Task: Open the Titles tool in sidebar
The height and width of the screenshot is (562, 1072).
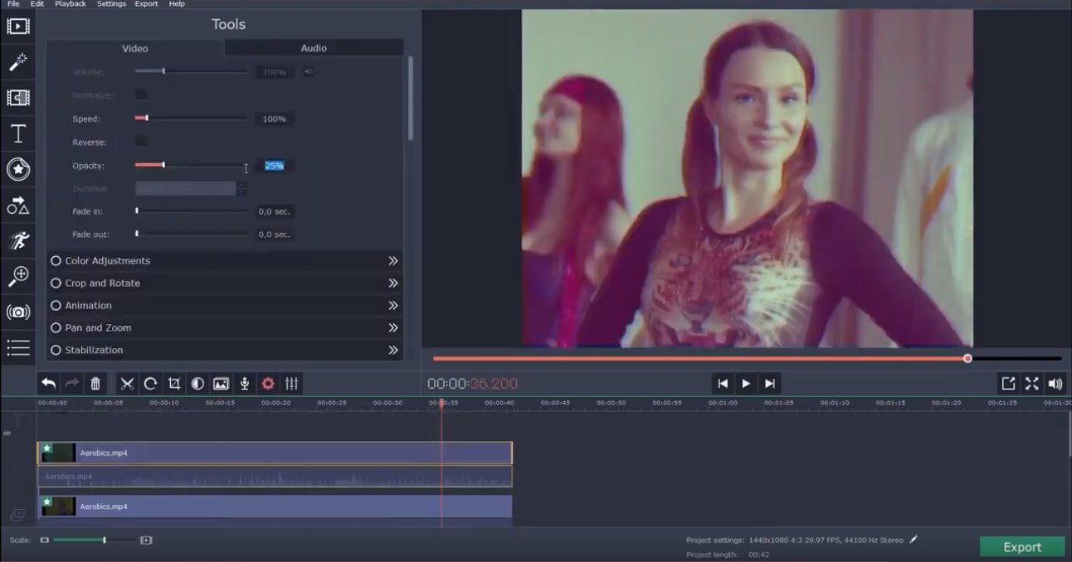Action: pos(17,133)
